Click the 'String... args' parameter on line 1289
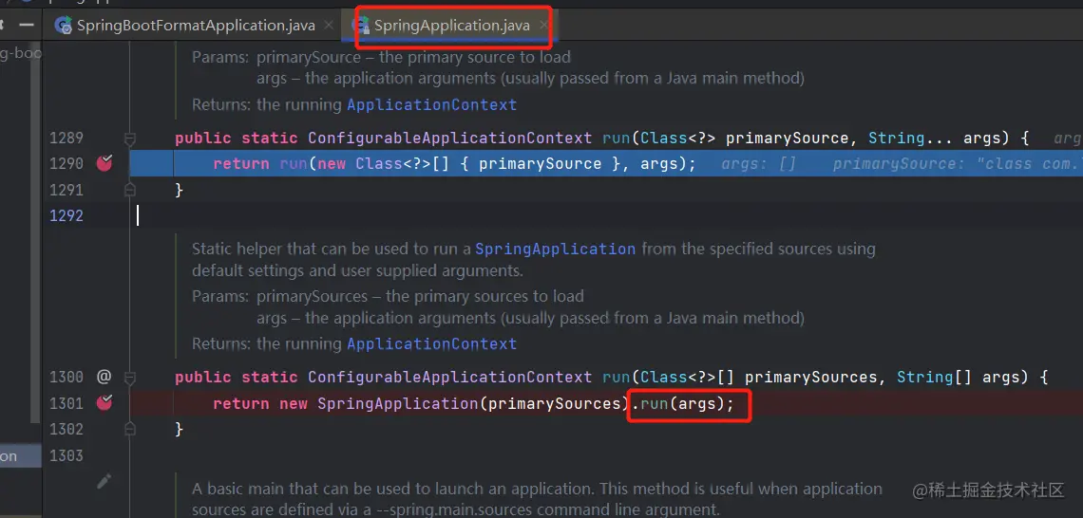The width and height of the screenshot is (1083, 518). pyautogui.click(x=935, y=138)
